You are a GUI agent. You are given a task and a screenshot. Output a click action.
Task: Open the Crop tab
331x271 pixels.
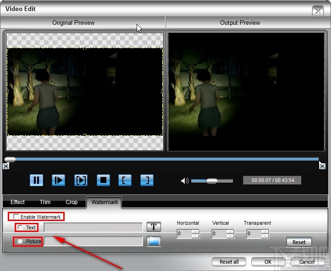coord(72,202)
